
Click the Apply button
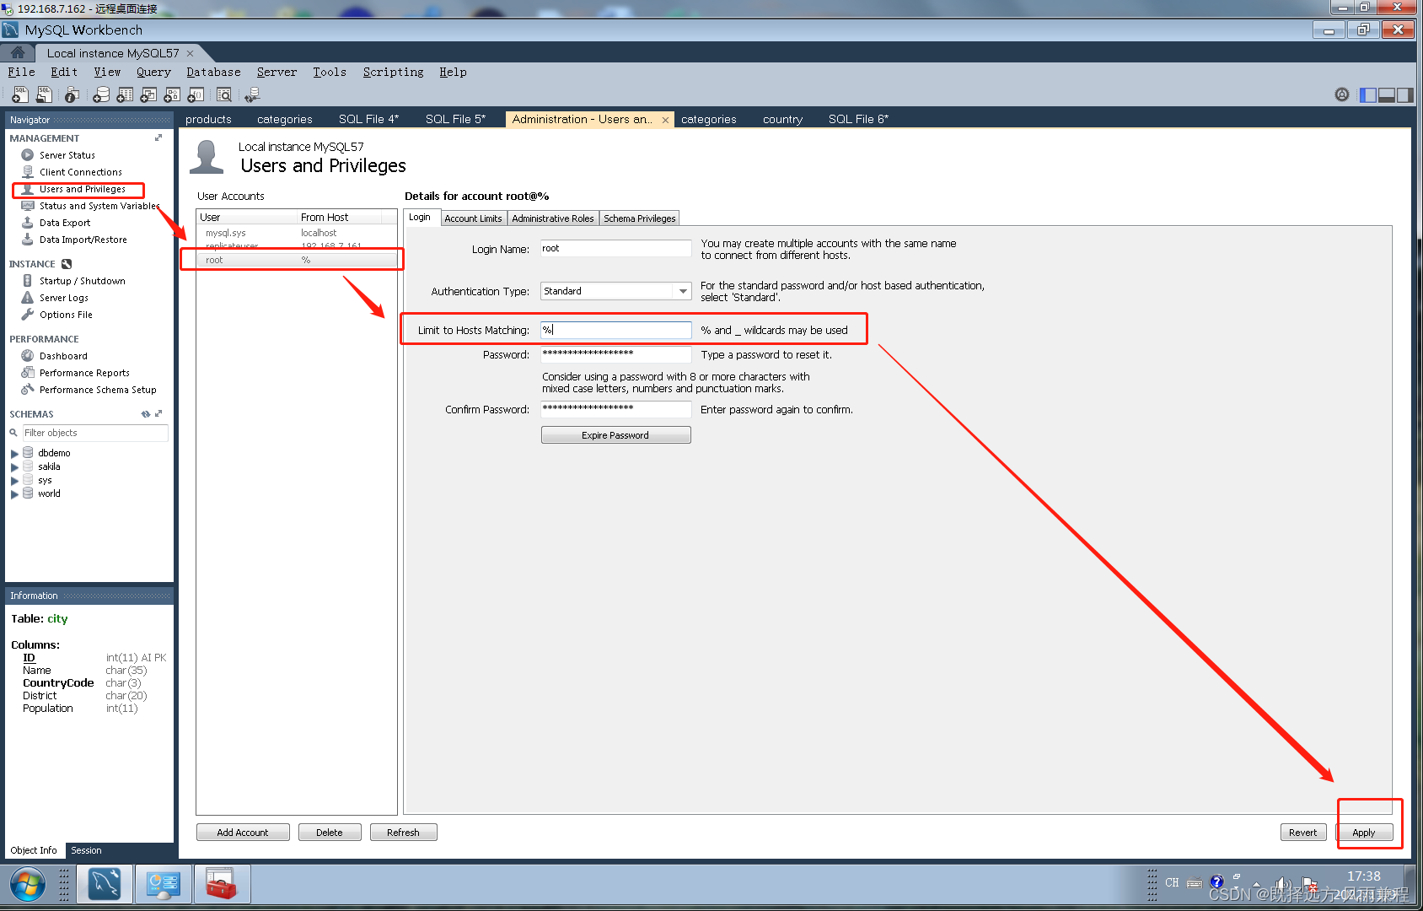coord(1363,833)
